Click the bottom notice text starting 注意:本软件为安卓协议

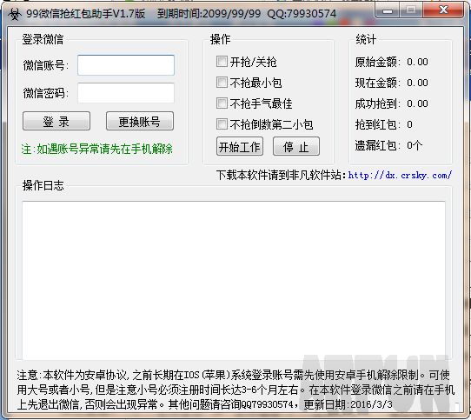[x=235, y=390]
